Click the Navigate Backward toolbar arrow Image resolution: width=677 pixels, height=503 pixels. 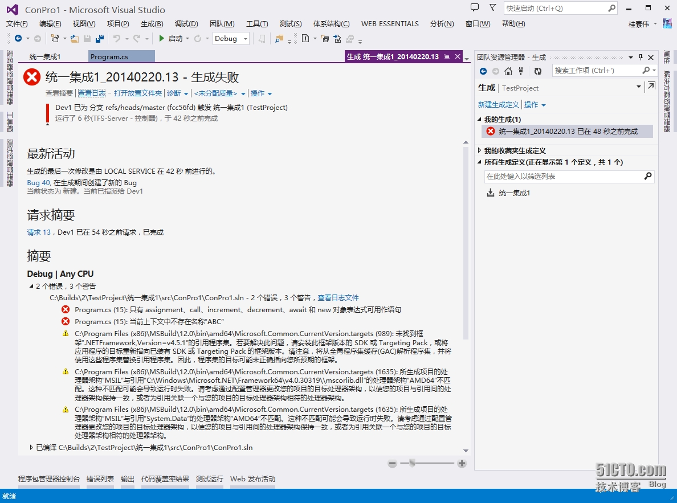[18, 38]
